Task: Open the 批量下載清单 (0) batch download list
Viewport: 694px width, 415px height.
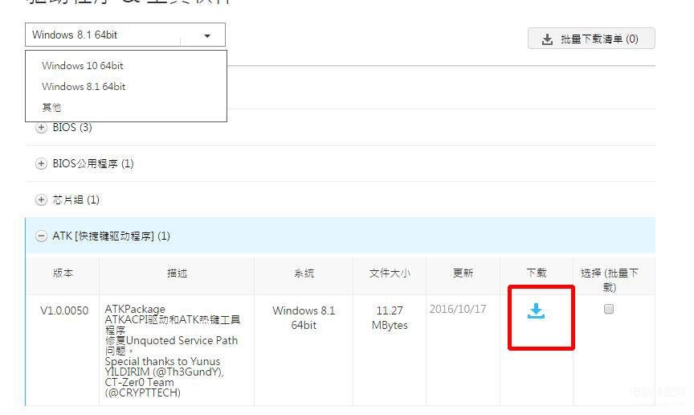Action: (591, 39)
